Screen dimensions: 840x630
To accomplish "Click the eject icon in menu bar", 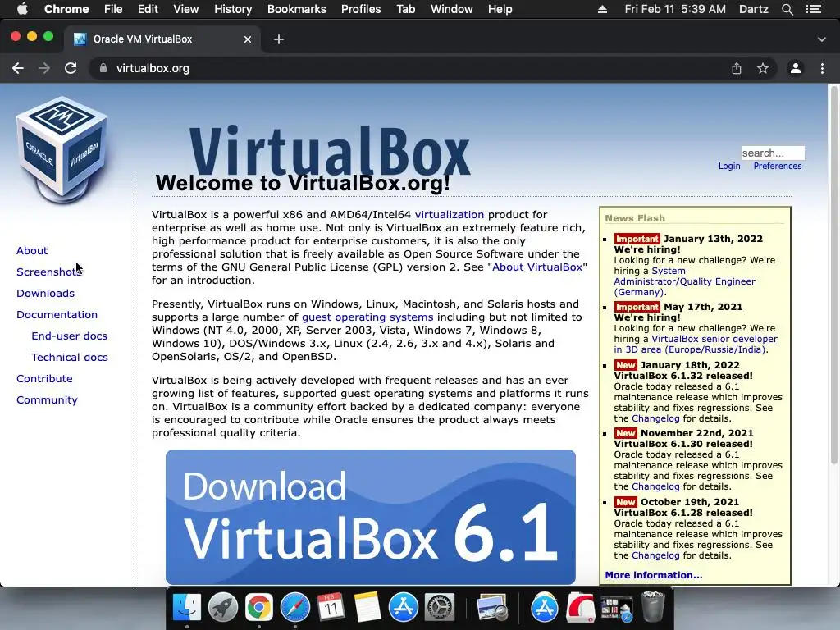I will pyautogui.click(x=602, y=9).
